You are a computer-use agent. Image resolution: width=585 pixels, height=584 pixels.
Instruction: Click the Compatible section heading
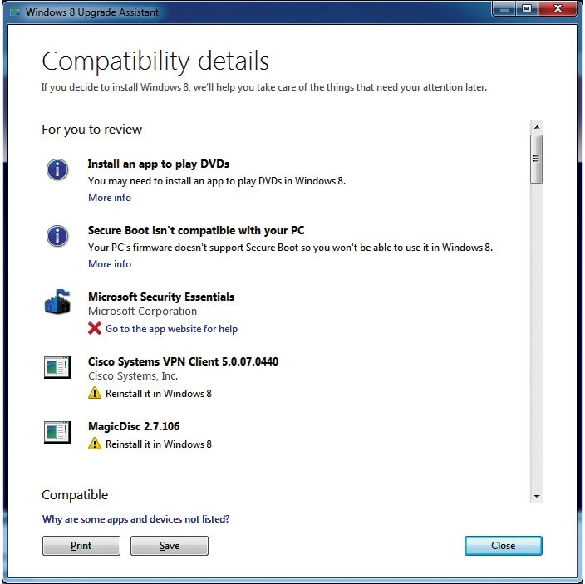(75, 495)
